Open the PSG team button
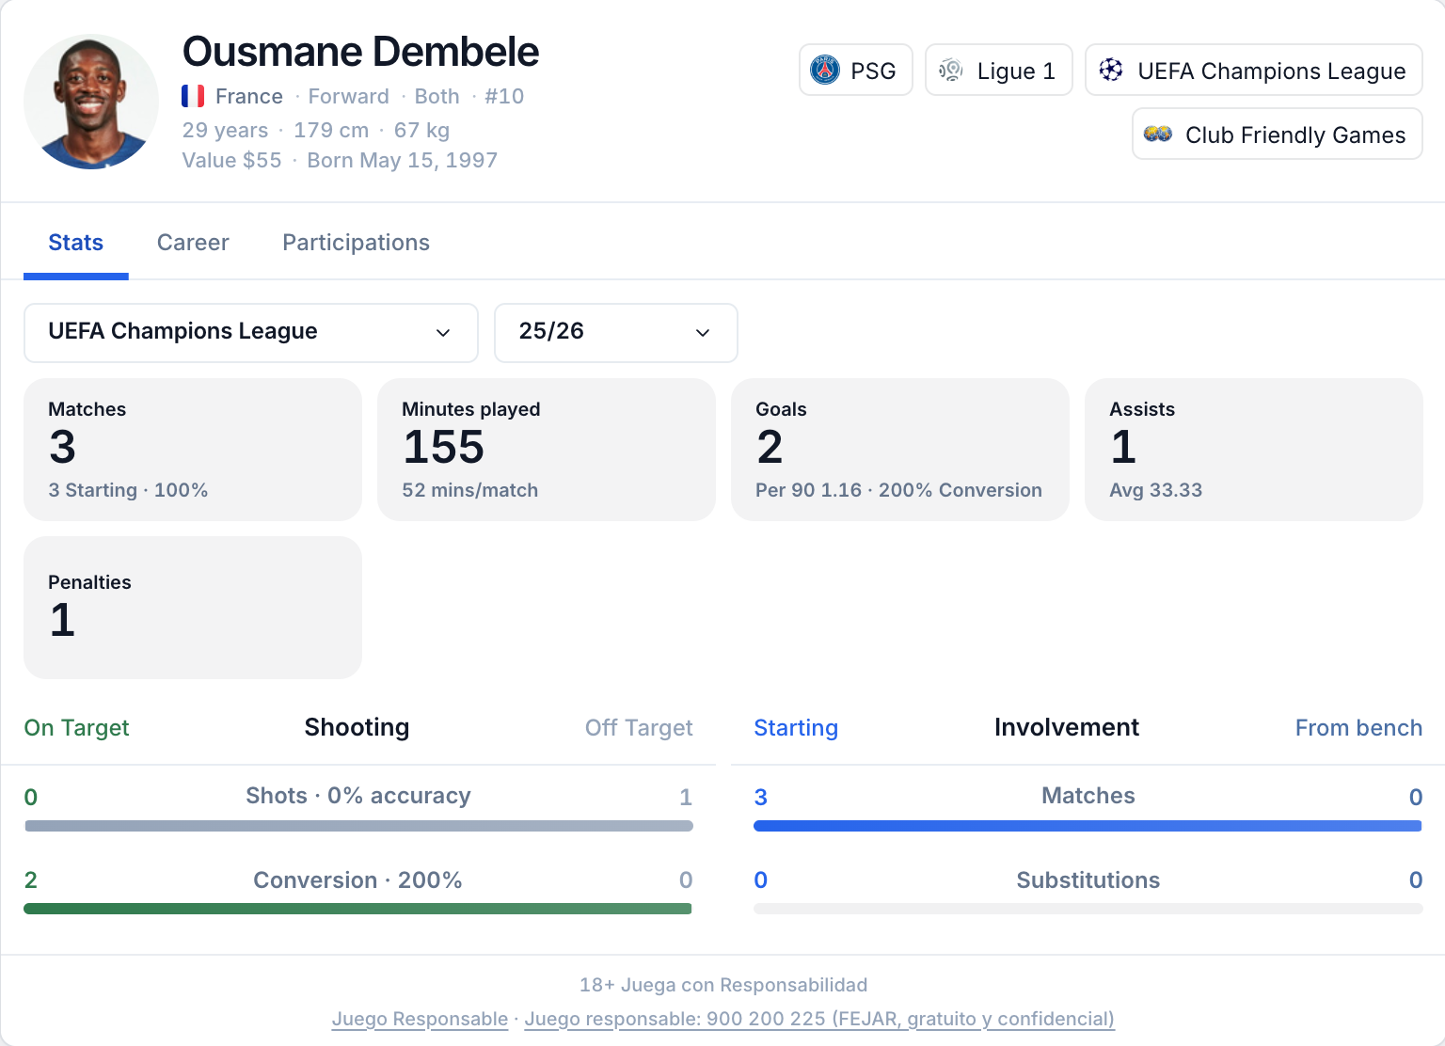The width and height of the screenshot is (1445, 1046). click(856, 70)
